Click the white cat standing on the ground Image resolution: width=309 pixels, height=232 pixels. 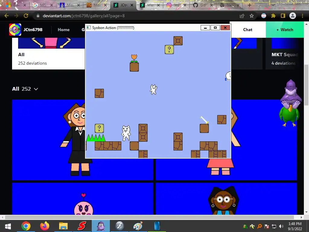click(x=126, y=133)
